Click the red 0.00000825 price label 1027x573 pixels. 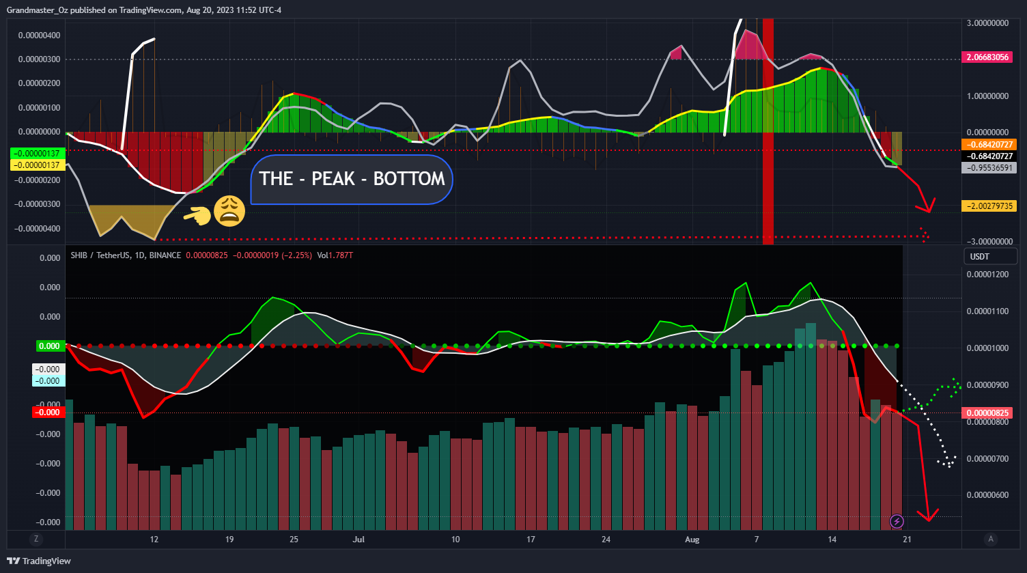pyautogui.click(x=989, y=413)
